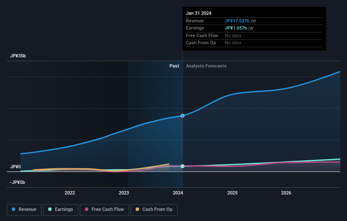Click the Analysts Forecasts label
The height and width of the screenshot is (221, 347).
point(206,66)
